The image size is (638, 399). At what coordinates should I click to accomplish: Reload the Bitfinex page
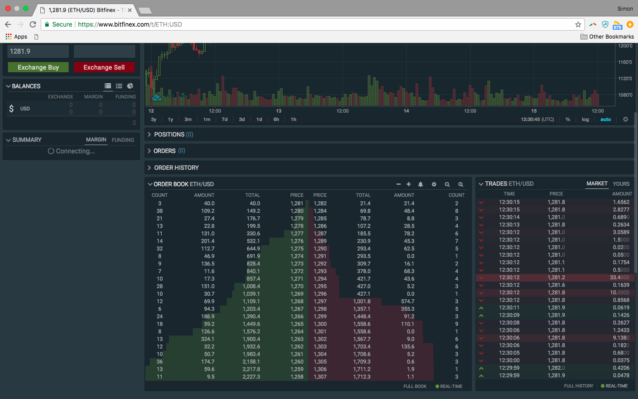(x=33, y=24)
